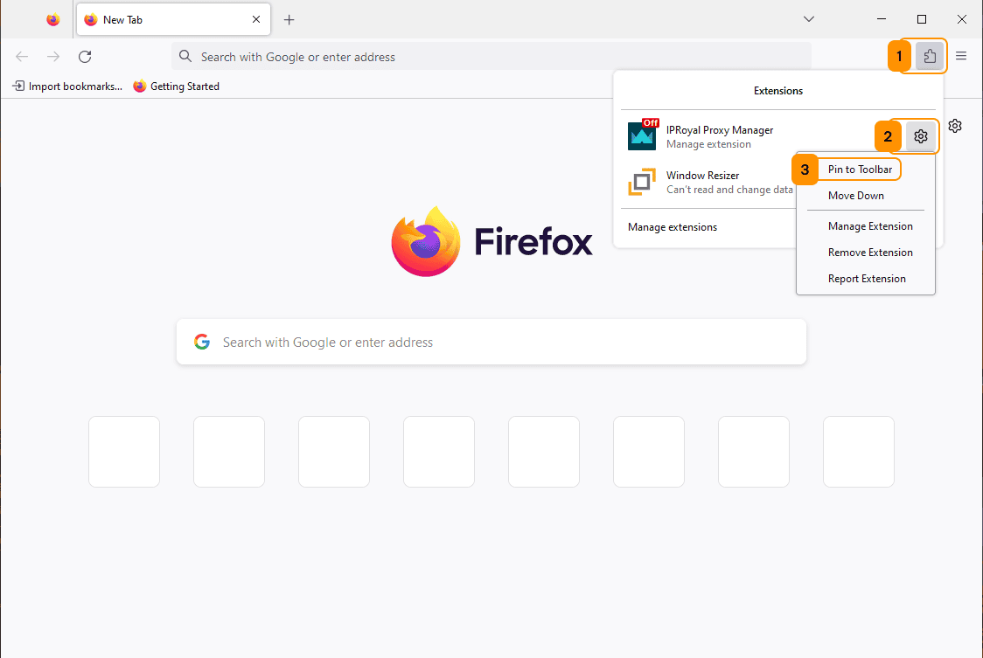
Task: Open the application hamburger menu
Action: (960, 57)
